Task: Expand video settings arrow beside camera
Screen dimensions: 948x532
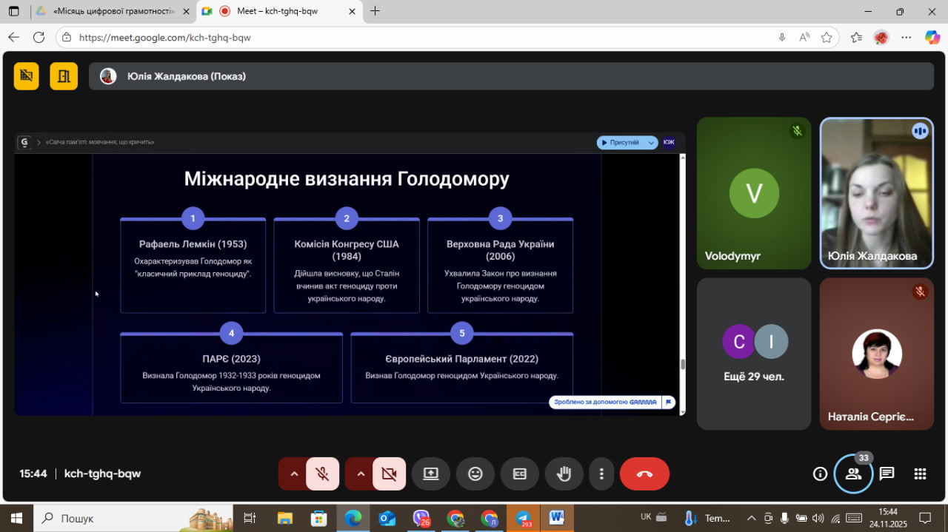Action: pos(361,474)
